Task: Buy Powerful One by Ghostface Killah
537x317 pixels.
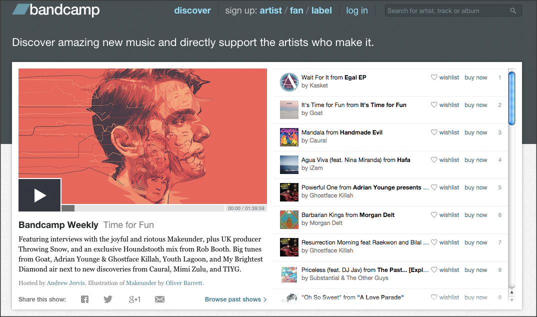Action: [475, 187]
